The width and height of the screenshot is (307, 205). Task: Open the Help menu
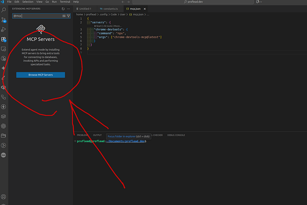pyautogui.click(x=76, y=2)
